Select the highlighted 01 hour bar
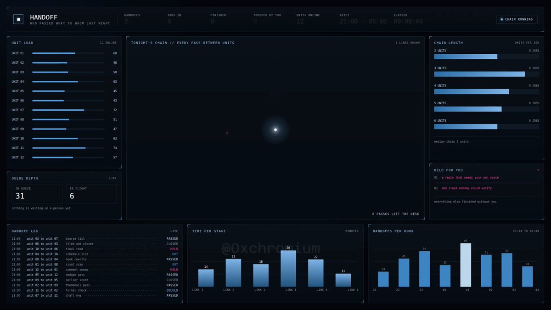 (466, 265)
